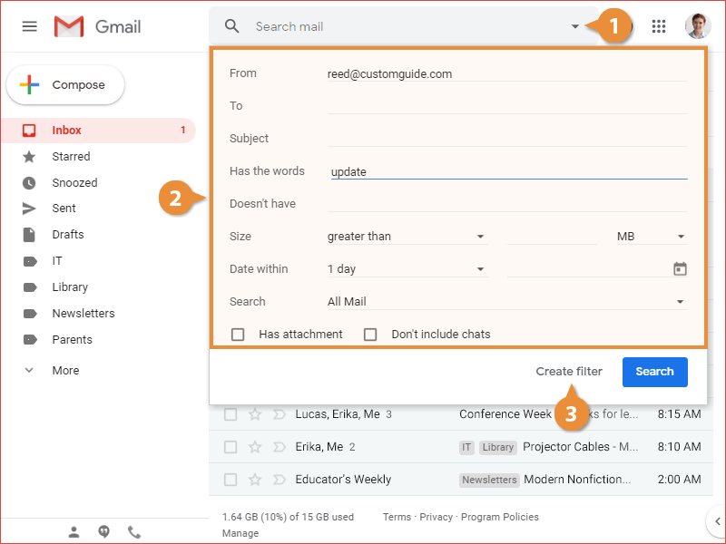Open the Size comparison dropdown showing greater than
726x544 pixels.
407,235
